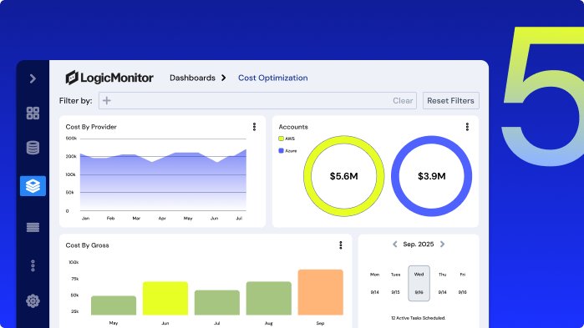Go to next month in calendar
The image size is (584, 328).
[442, 244]
